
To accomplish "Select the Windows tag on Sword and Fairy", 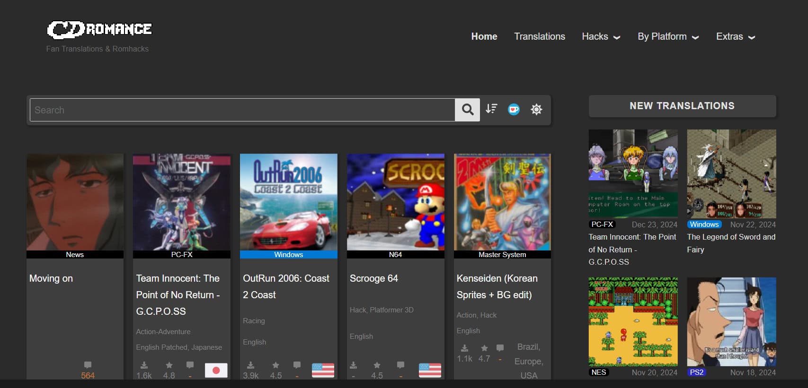I will tap(704, 224).
